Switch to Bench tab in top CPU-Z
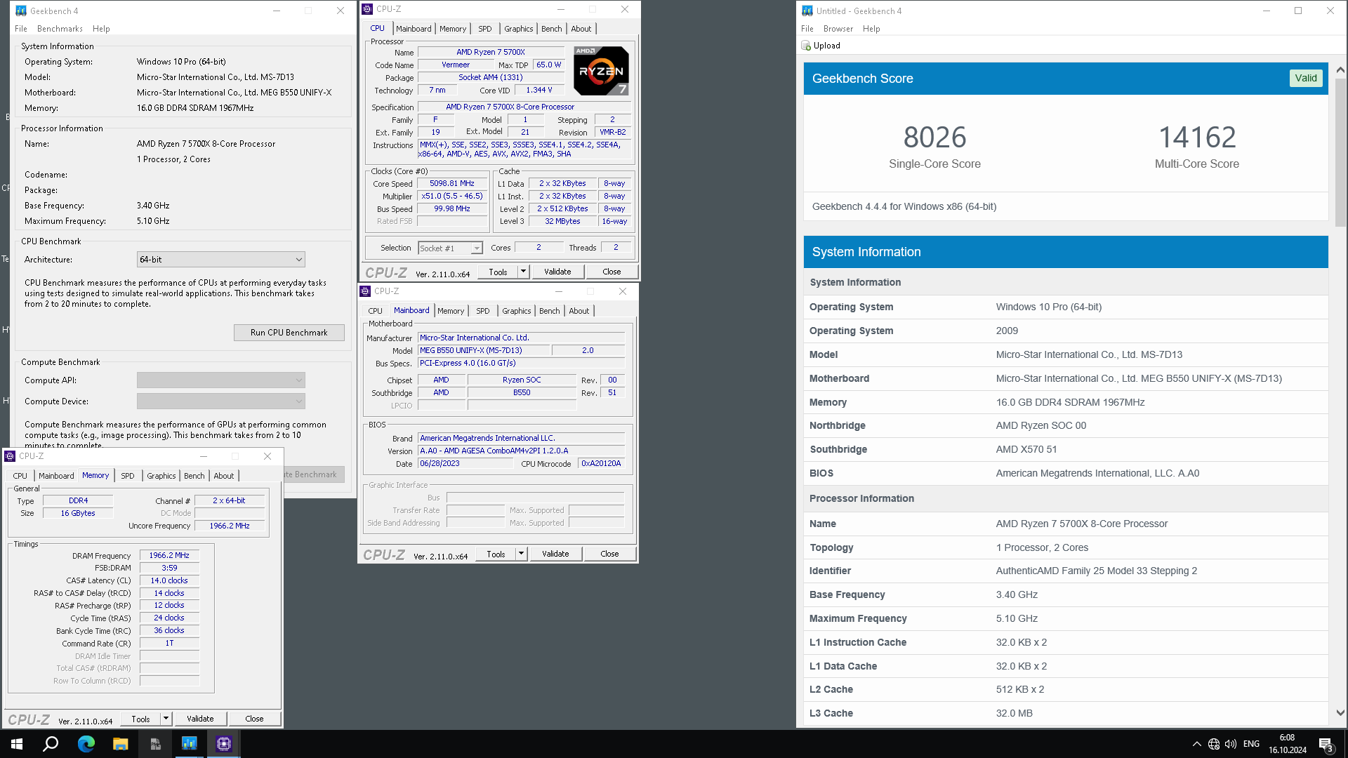The width and height of the screenshot is (1348, 758). pos(552,29)
